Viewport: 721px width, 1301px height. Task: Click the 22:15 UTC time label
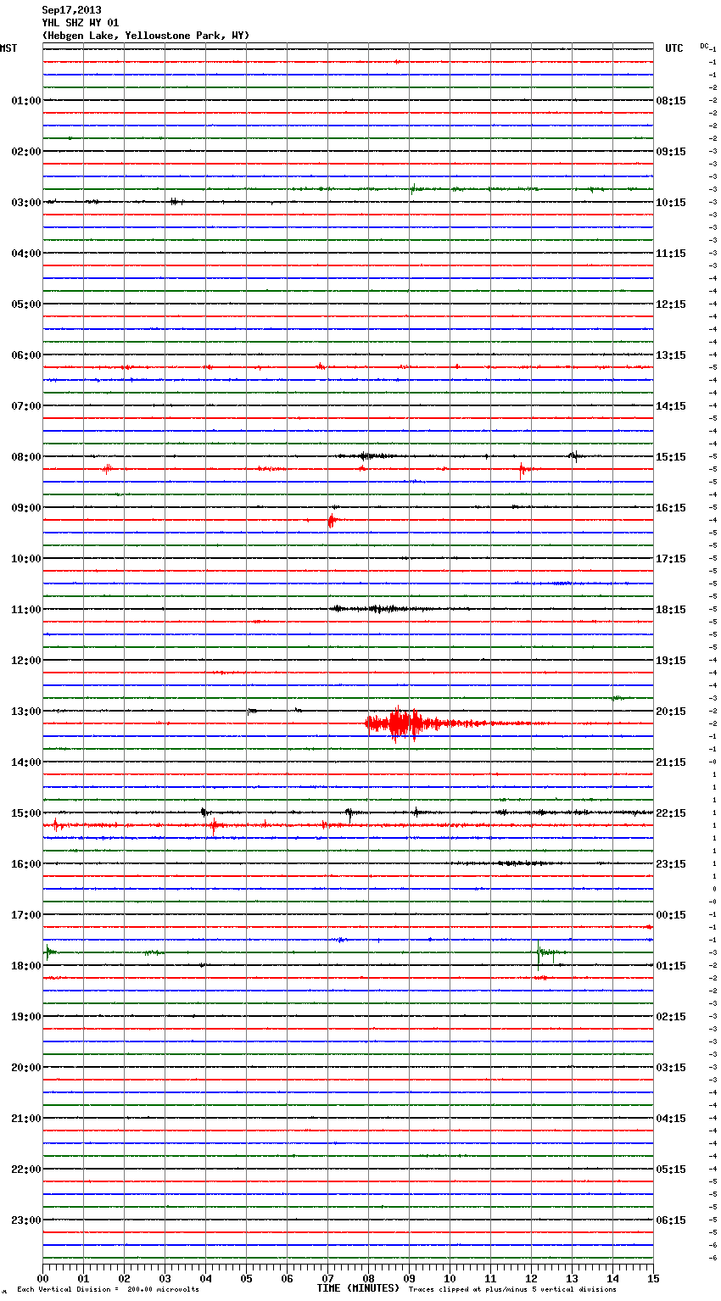pyautogui.click(x=671, y=813)
